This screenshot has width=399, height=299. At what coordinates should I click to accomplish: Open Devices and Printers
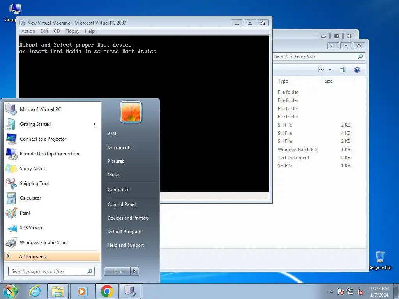tap(128, 218)
